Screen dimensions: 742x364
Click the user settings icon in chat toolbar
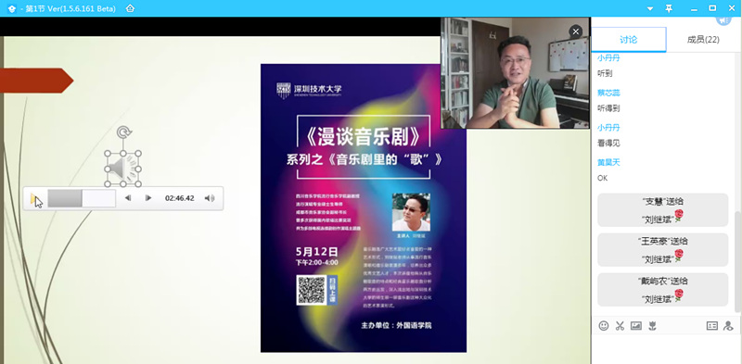[728, 326]
